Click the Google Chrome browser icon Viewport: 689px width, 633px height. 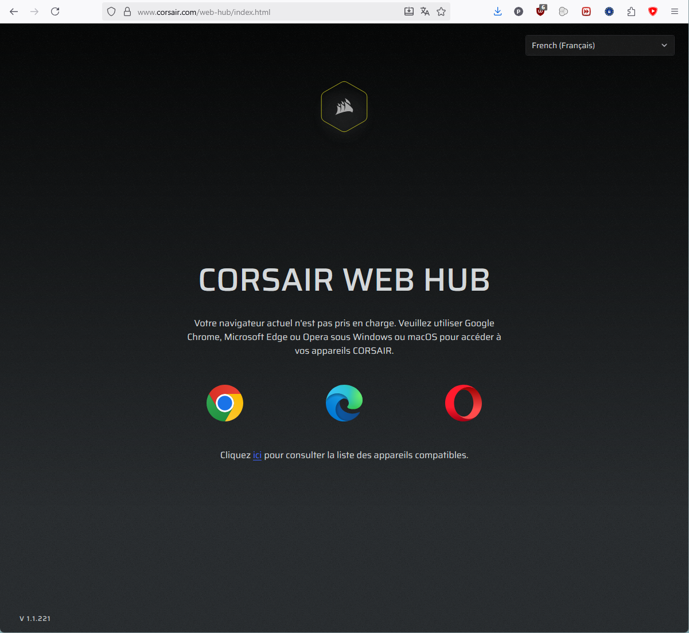point(225,403)
